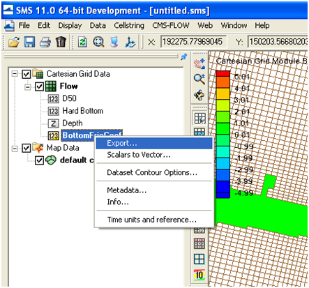Uncheck the Cartesian Grid Data checkbox

27,75
